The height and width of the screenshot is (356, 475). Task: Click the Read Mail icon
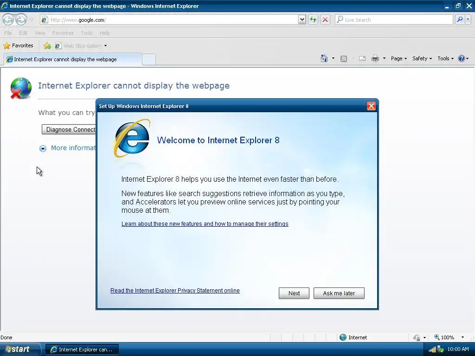click(362, 58)
